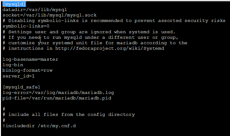Viewport: 230px width, 136px height.
Task: Click the binlog-format=row setting
Action: pyautogui.click(x=28, y=70)
